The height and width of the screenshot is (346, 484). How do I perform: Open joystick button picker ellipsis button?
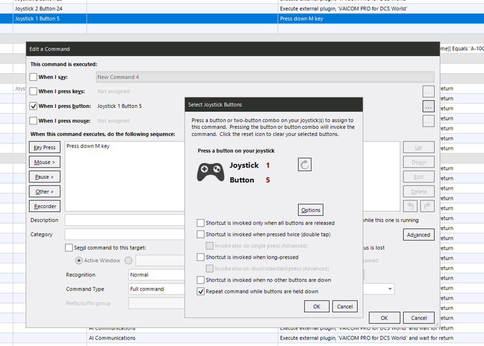(428, 106)
